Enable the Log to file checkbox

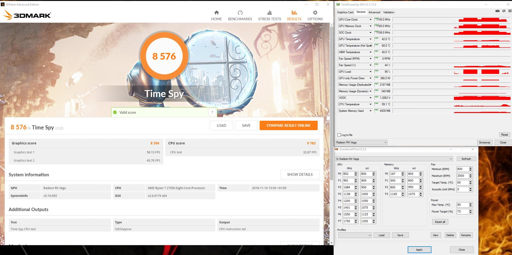[x=339, y=135]
